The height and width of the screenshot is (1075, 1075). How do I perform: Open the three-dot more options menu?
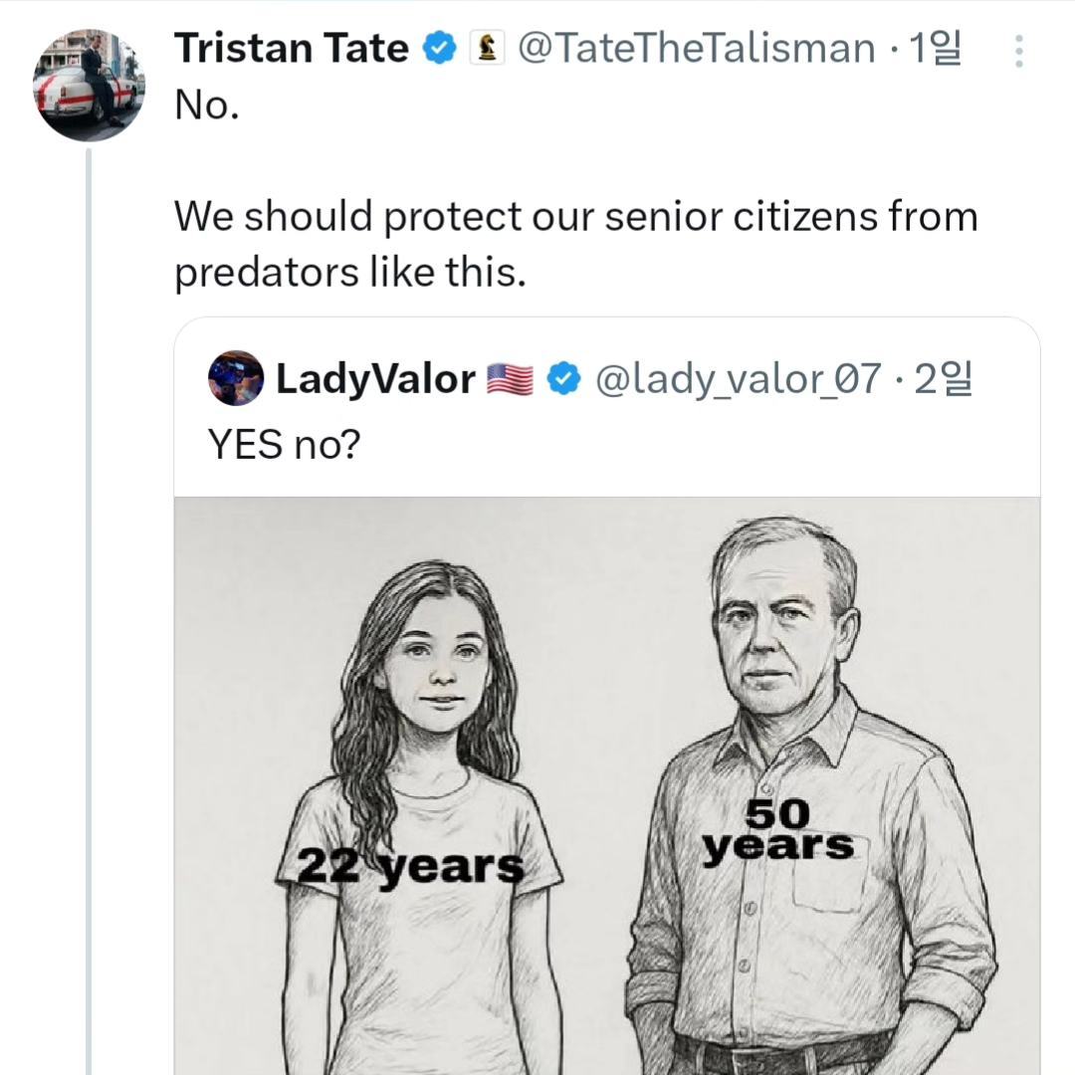(x=1018, y=51)
